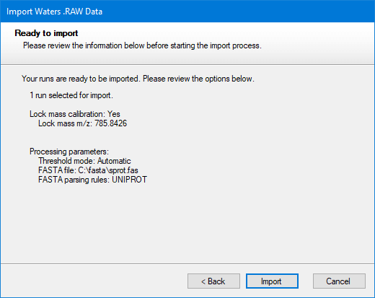Click the C:\fasta\sprot.fas file path
This screenshot has height=298, width=375.
tap(108, 170)
